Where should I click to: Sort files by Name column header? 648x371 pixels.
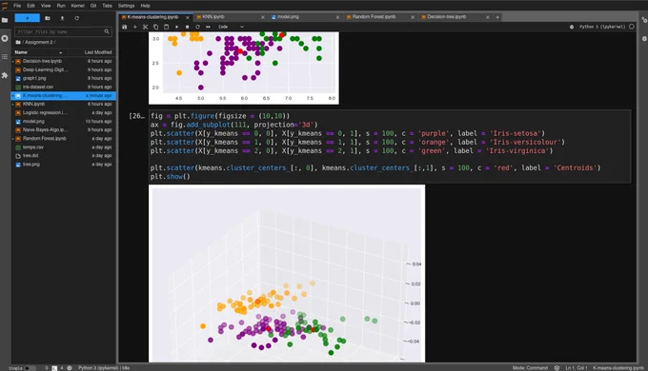[38, 52]
